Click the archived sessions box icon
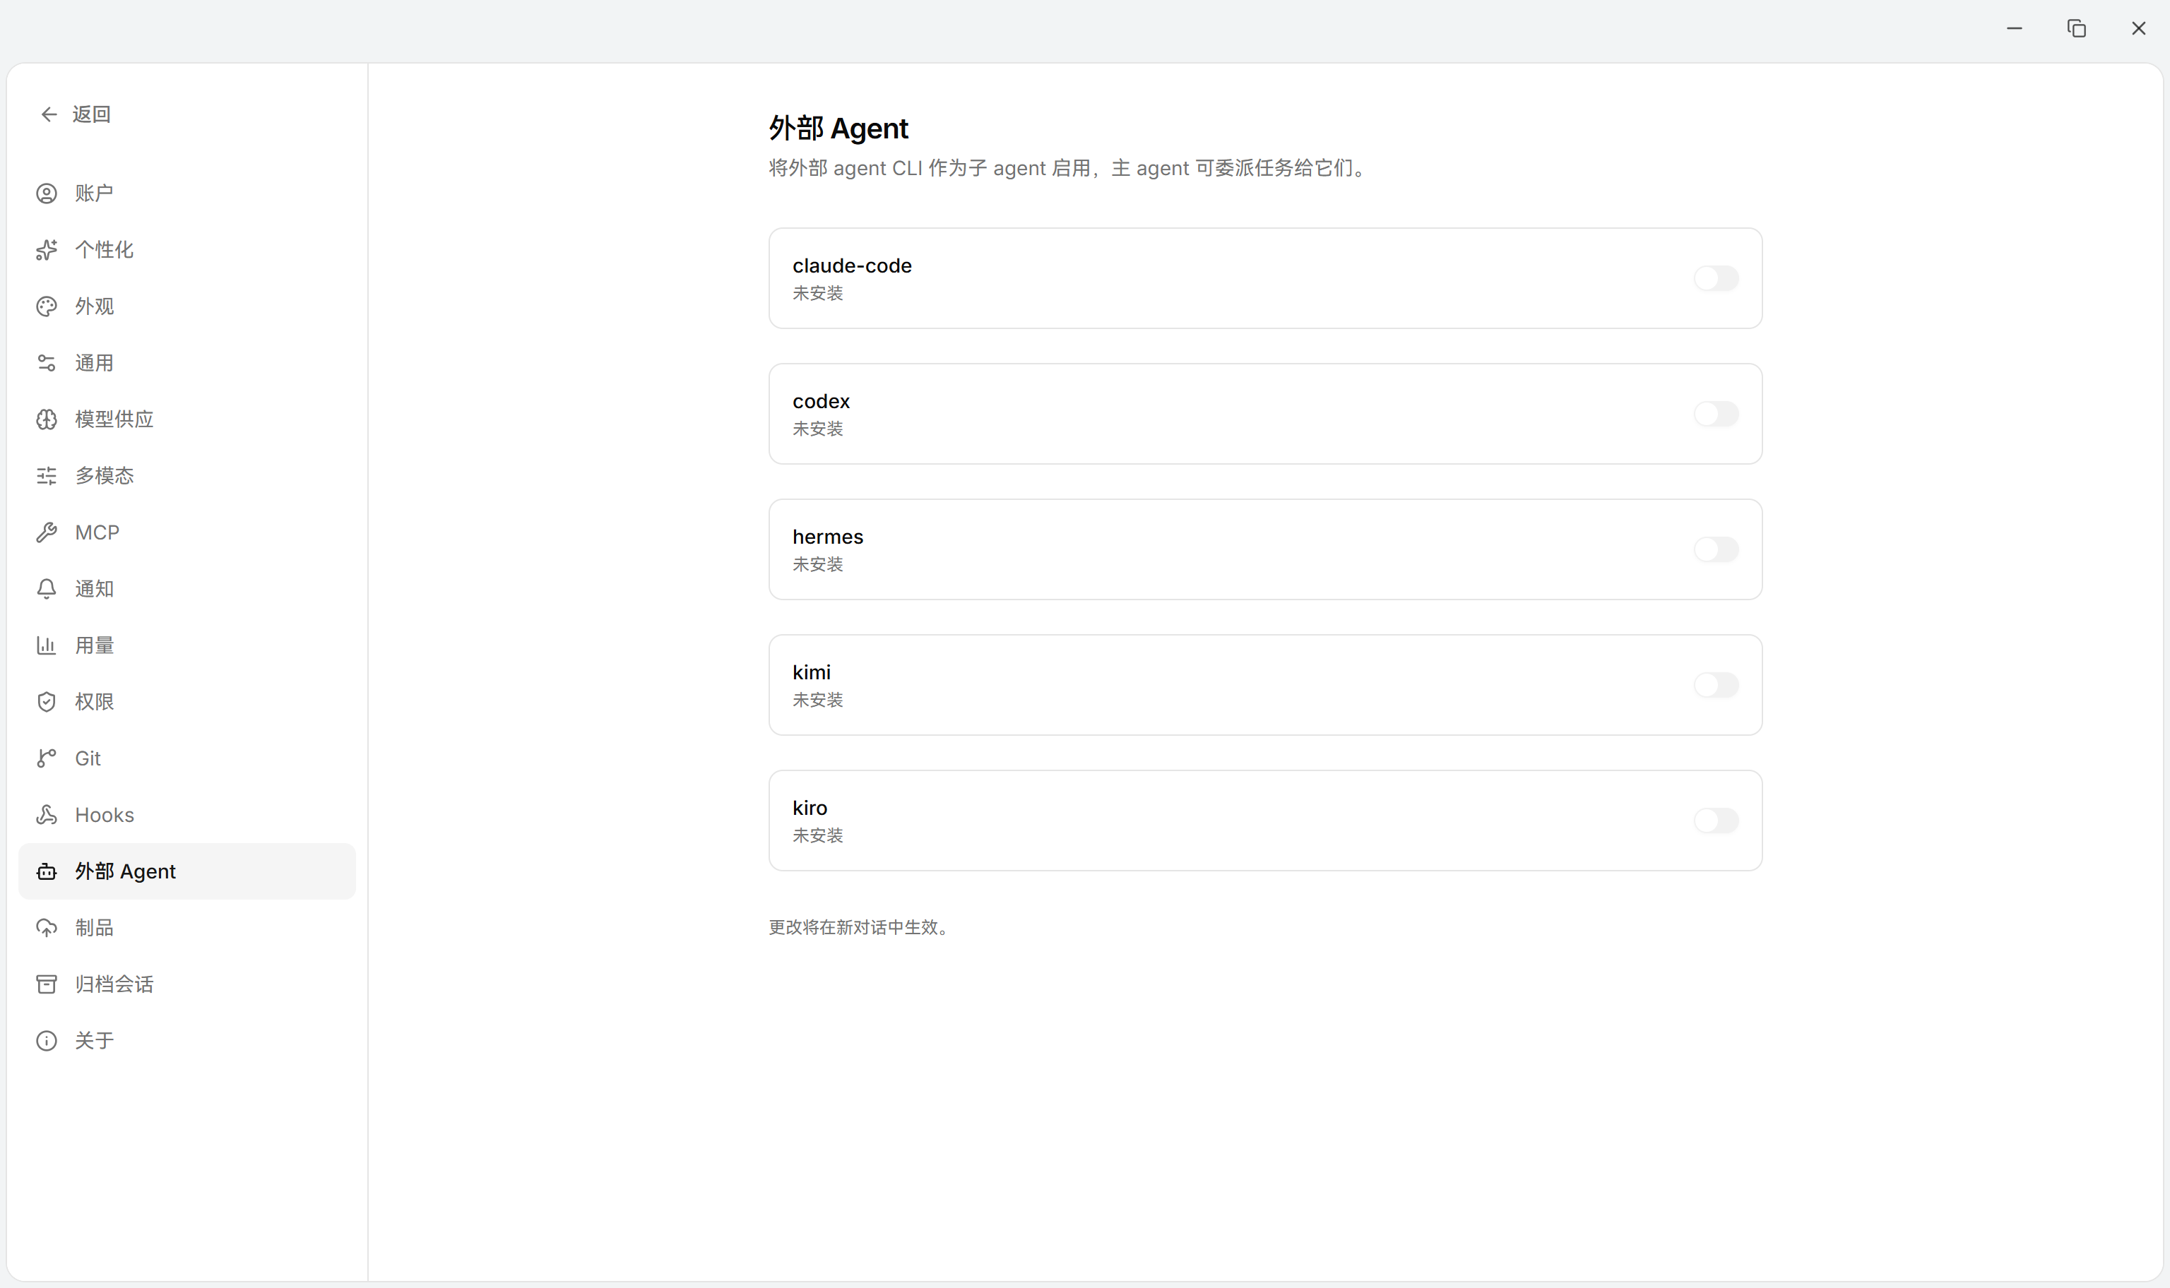The image size is (2170, 1288). 47,984
